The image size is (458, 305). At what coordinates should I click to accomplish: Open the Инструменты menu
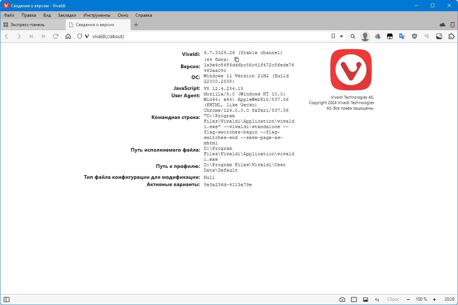point(97,15)
